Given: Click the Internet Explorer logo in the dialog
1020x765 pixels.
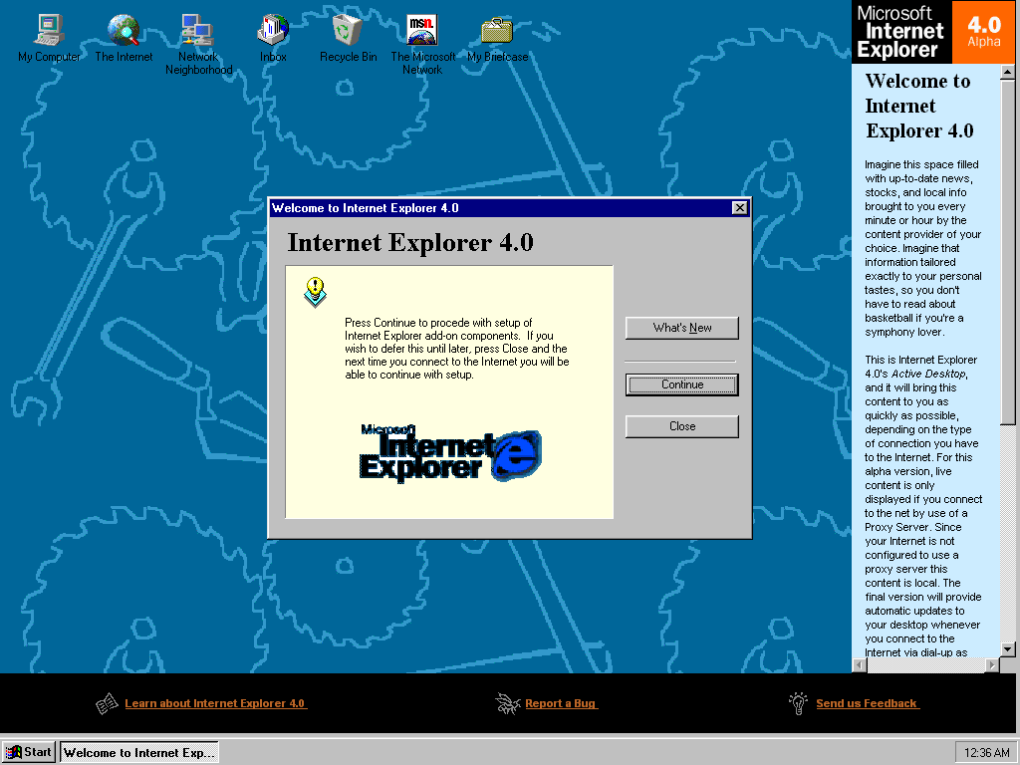Looking at the screenshot, I should coord(450,453).
